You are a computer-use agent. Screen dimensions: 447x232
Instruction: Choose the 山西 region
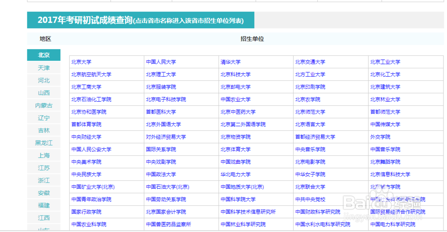pyautogui.click(x=44, y=93)
